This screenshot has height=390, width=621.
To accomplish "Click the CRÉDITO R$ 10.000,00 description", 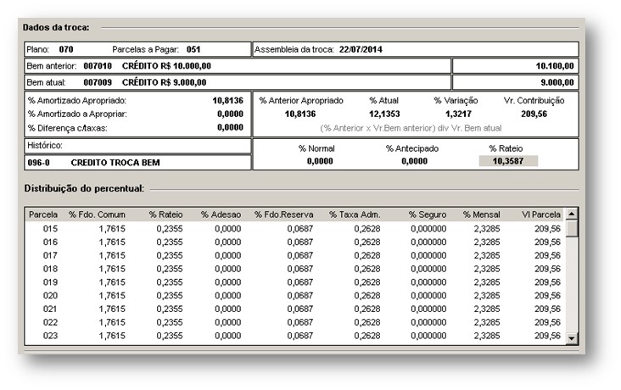I will [x=166, y=66].
